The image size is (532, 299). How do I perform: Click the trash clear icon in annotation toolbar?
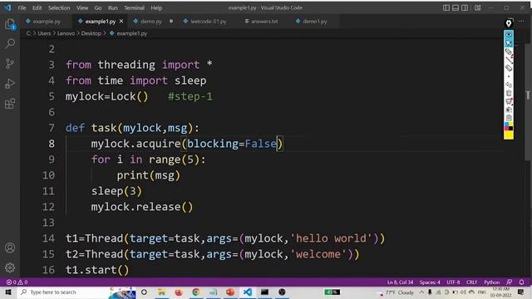[x=509, y=93]
